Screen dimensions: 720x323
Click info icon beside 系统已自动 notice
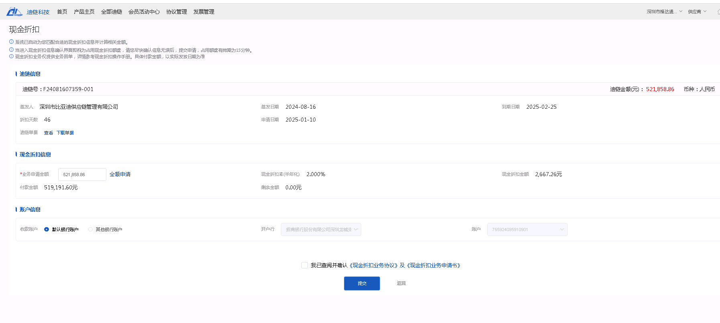tap(11, 42)
